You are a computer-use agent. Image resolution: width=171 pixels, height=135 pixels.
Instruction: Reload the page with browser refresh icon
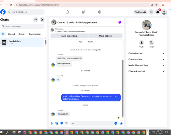coord(11,5)
